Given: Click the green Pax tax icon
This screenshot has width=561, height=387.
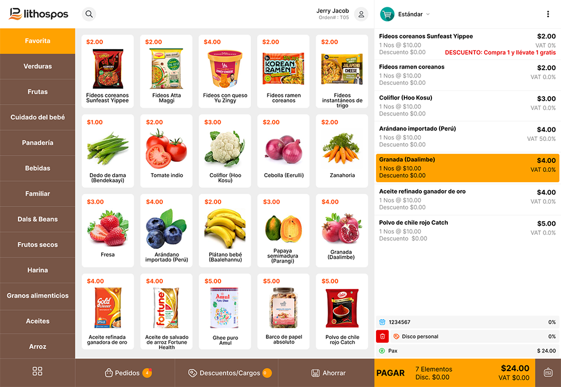Looking at the screenshot, I should click(382, 350).
